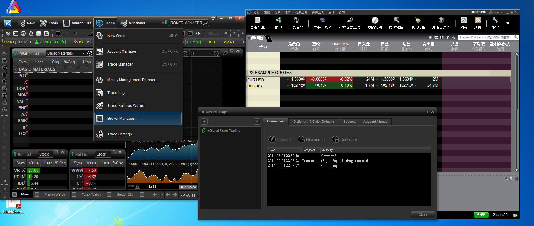This screenshot has height=226, width=534.
Task: Toggle the Main page checkbox
Action: click(x=14, y=194)
